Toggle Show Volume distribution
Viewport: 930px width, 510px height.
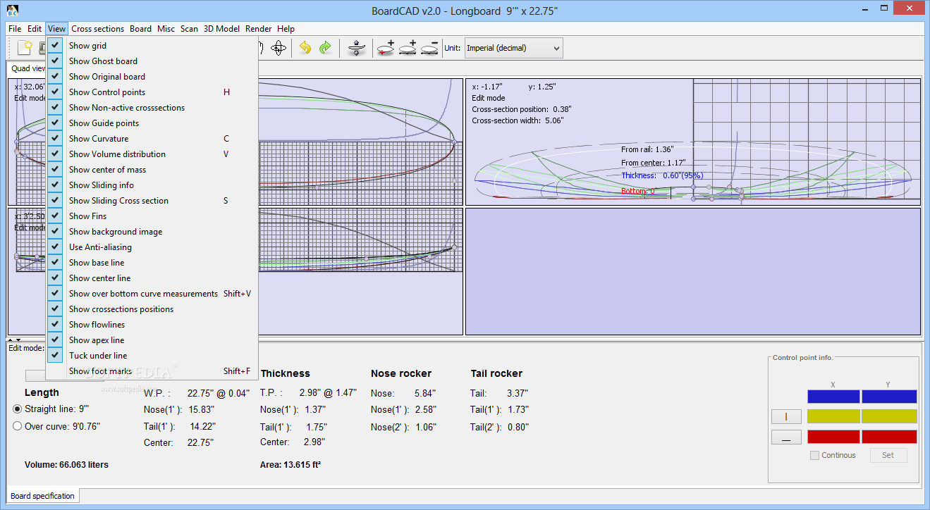(152, 154)
